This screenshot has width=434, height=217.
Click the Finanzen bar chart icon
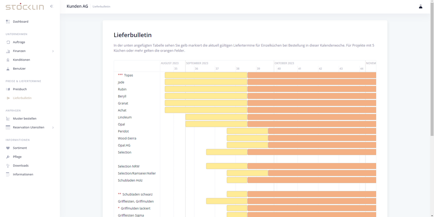tap(8, 51)
